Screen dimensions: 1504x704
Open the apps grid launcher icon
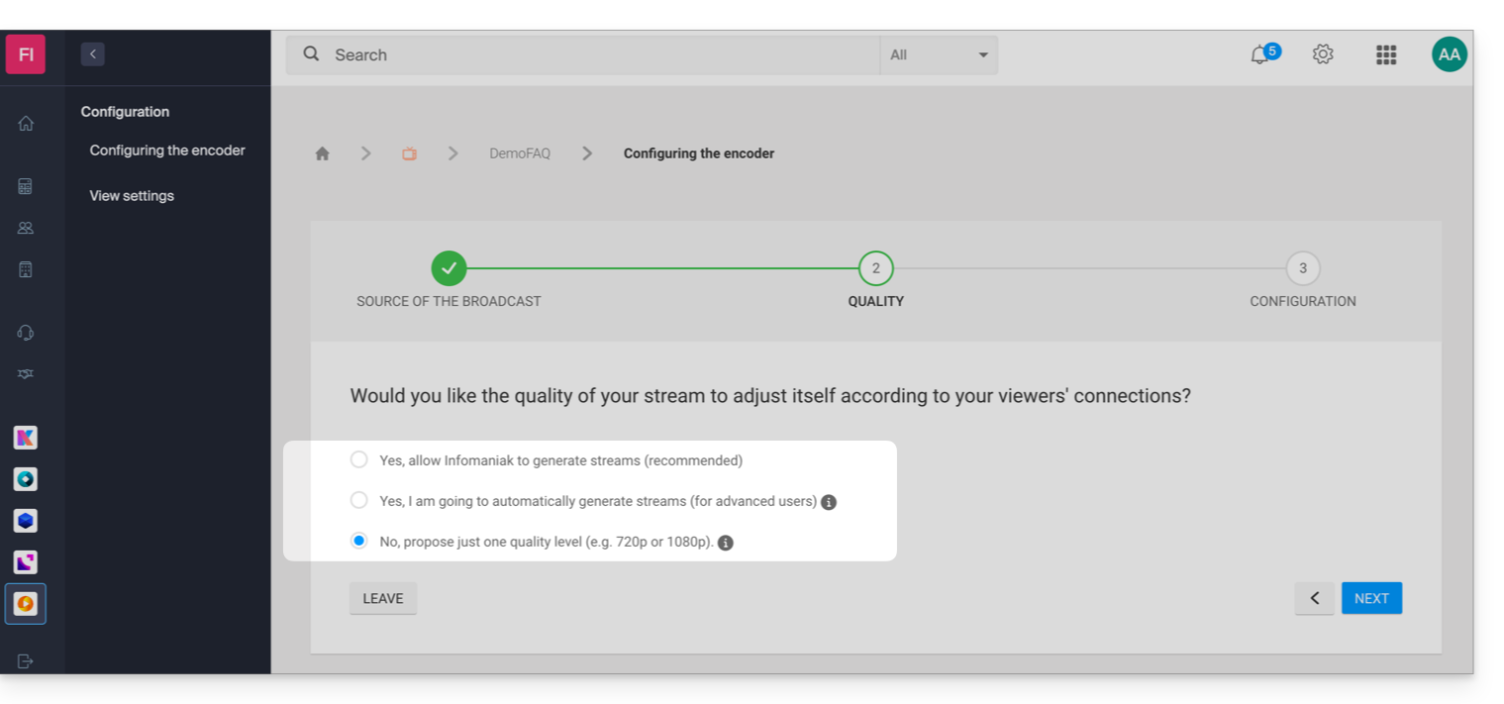click(x=1386, y=54)
